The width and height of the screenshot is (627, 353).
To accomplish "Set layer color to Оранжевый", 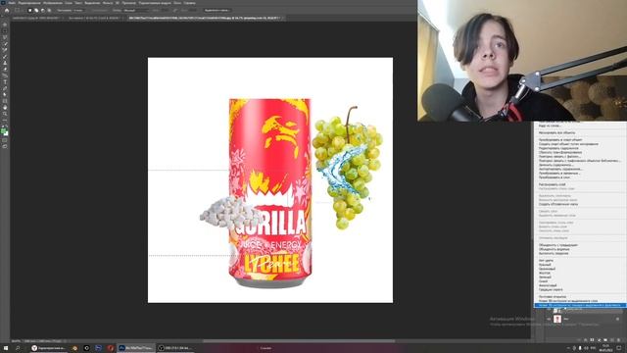I will pos(547,269).
